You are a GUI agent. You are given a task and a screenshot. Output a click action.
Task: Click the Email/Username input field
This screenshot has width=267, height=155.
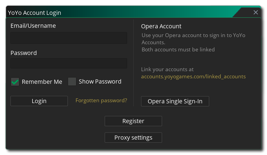pyautogui.click(x=69, y=38)
